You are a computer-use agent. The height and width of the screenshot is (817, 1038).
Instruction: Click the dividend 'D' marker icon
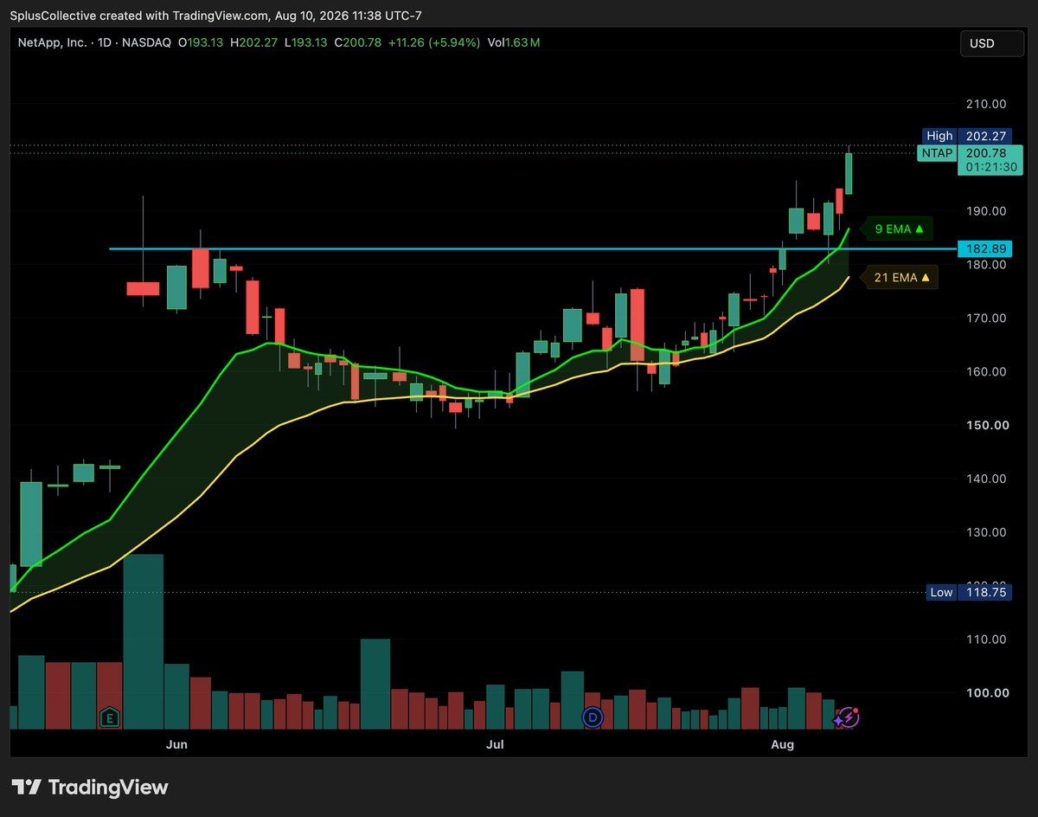[x=593, y=717]
